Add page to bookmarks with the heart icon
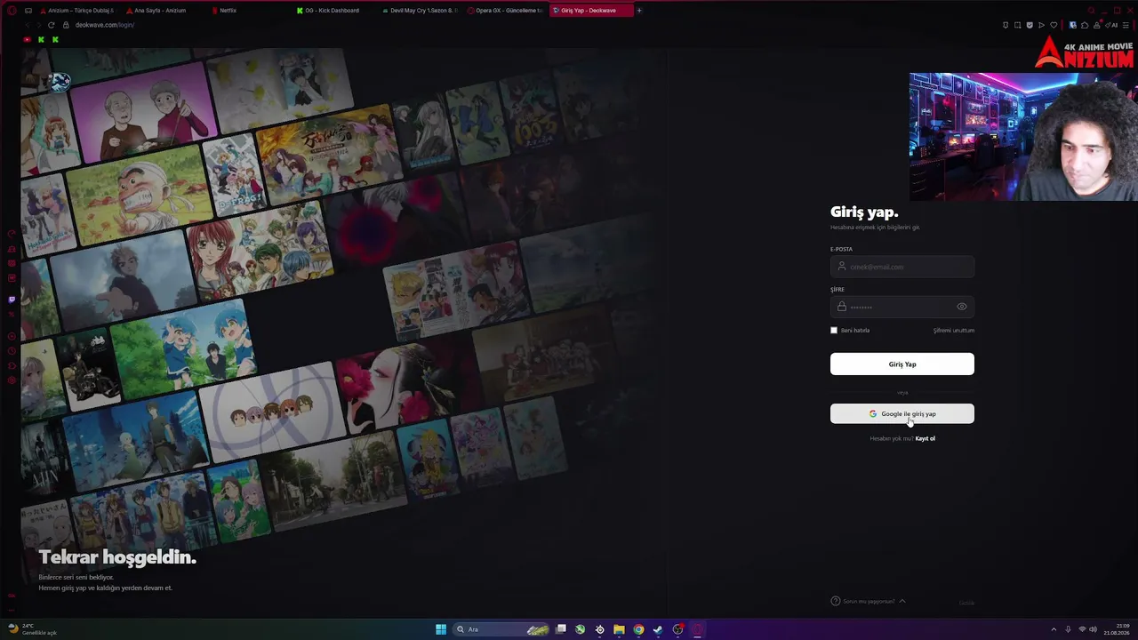The height and width of the screenshot is (640, 1138). (x=1054, y=25)
